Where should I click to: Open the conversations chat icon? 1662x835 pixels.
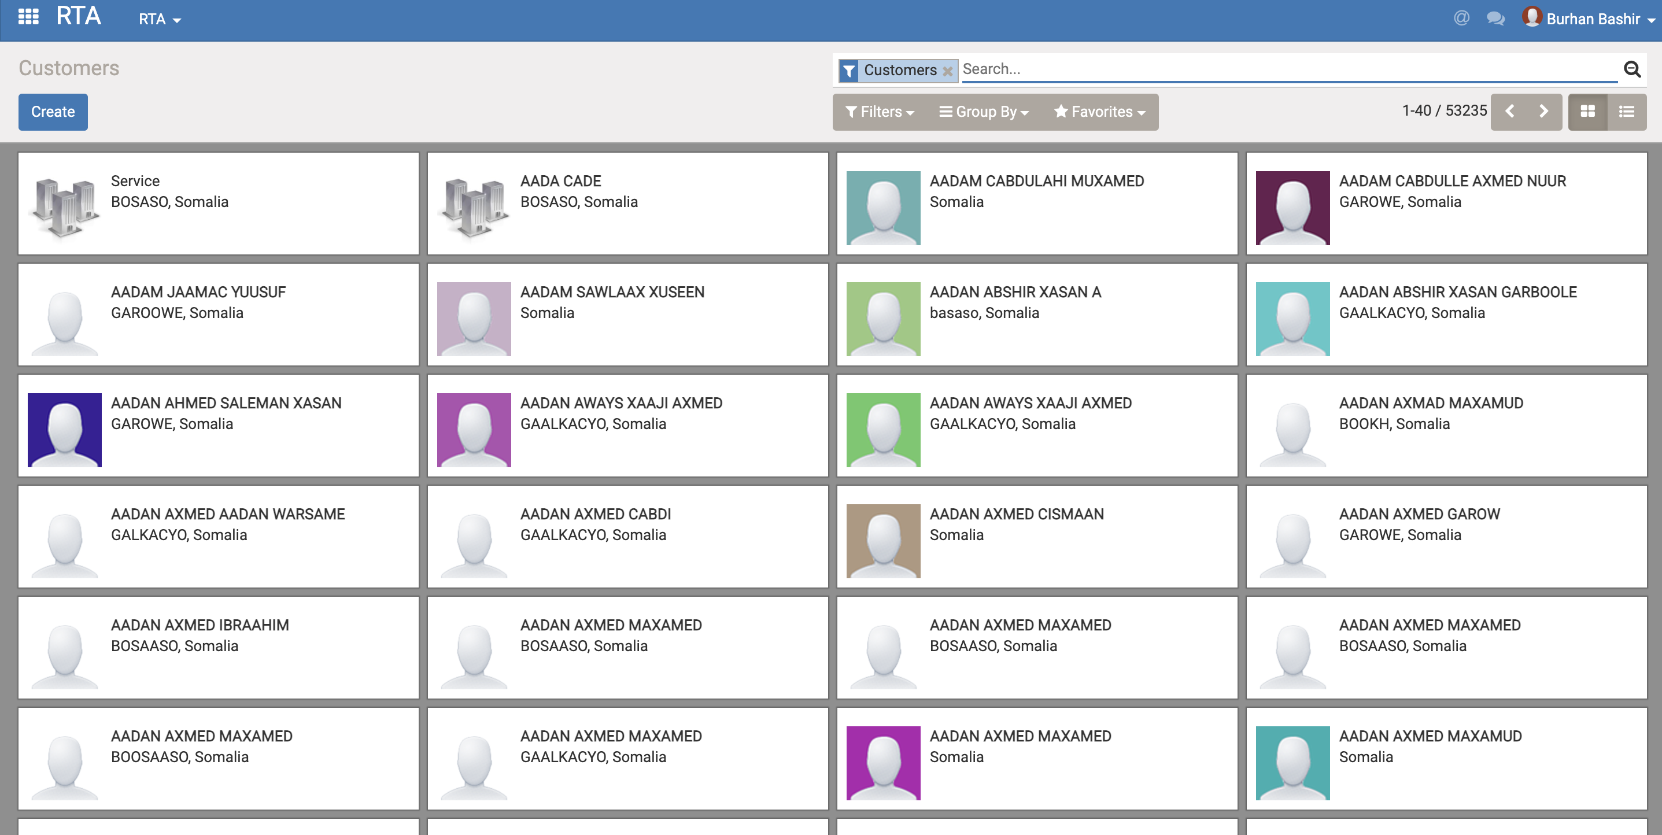[x=1495, y=18]
